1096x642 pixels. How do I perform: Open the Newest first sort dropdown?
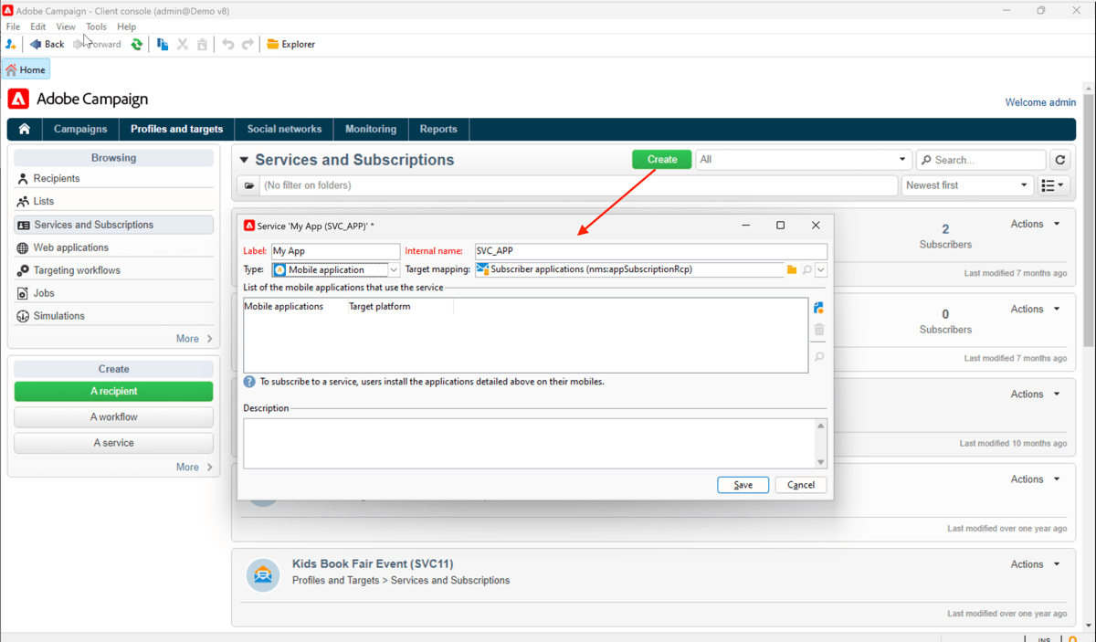(966, 184)
